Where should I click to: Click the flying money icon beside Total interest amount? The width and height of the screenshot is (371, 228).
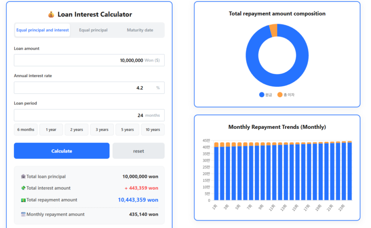point(23,188)
